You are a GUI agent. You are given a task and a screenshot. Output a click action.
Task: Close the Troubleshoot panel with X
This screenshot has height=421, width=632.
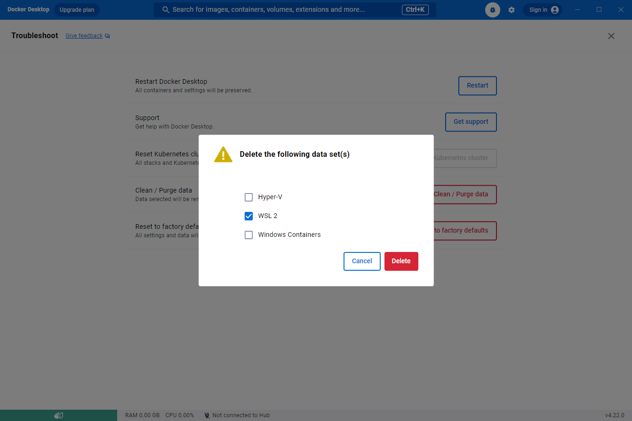(x=611, y=36)
